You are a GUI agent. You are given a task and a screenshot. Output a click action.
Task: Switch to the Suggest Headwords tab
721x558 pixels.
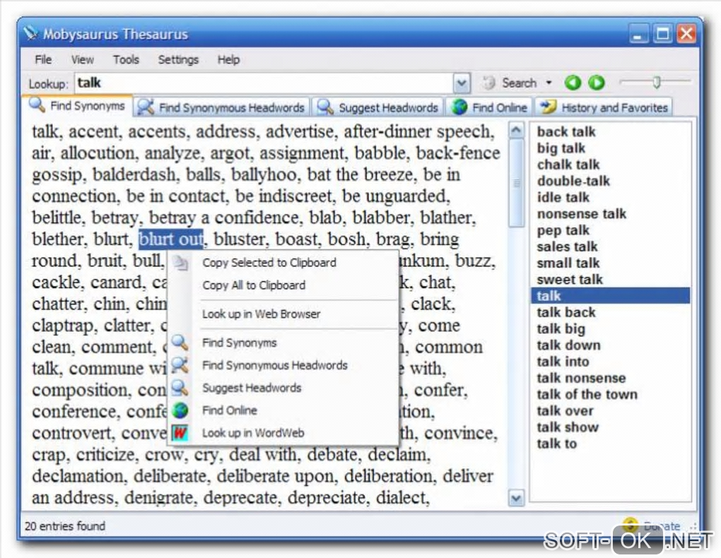tap(378, 107)
